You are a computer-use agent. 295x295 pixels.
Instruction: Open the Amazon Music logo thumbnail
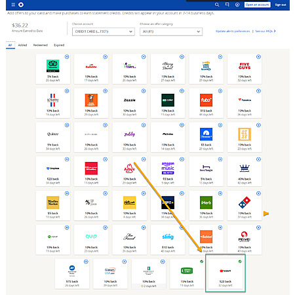168,168
